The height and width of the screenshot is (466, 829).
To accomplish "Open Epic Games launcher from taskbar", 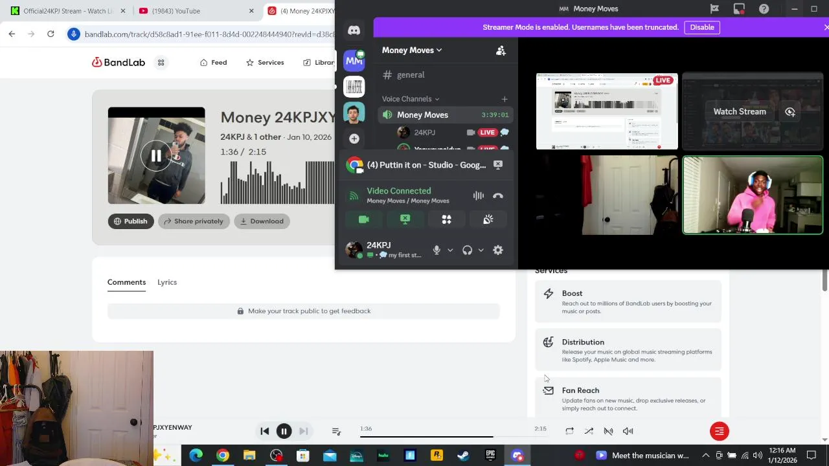I will (x=490, y=456).
